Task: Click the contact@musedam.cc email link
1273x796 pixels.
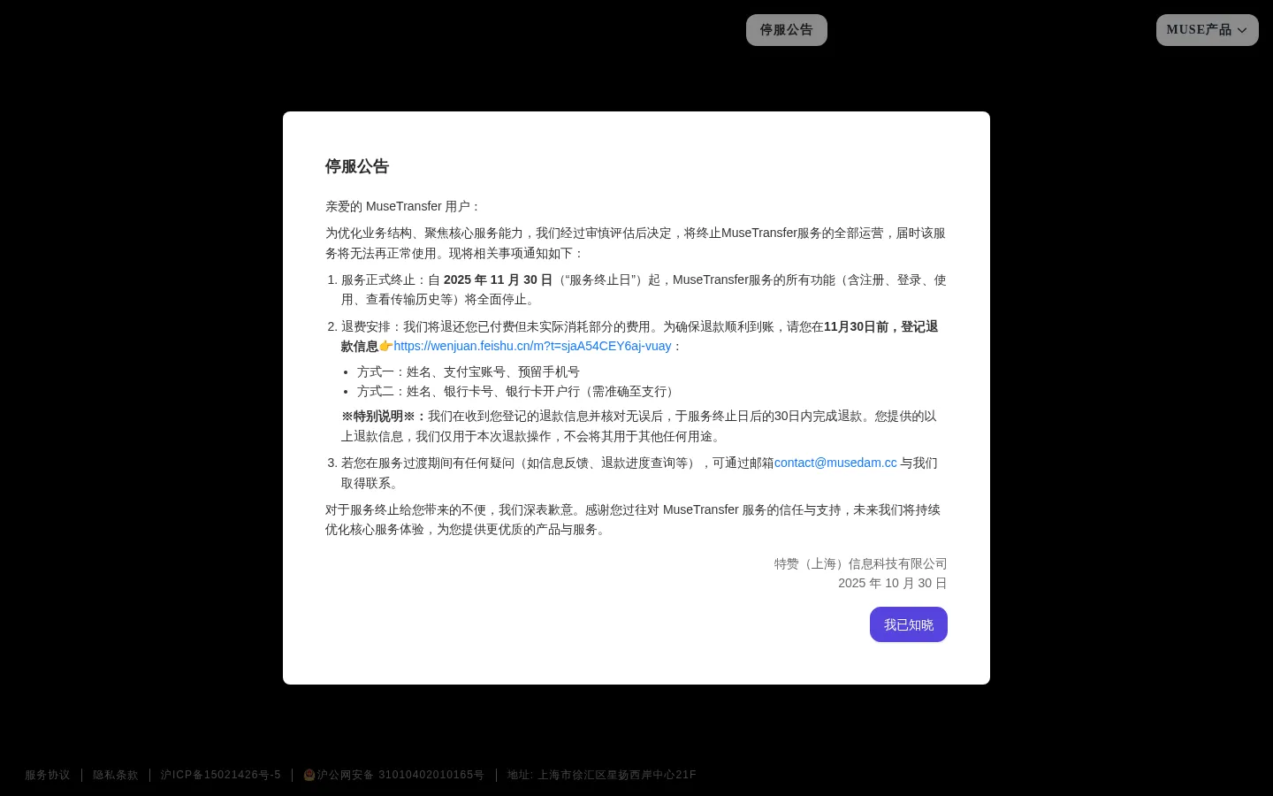Action: point(835,463)
